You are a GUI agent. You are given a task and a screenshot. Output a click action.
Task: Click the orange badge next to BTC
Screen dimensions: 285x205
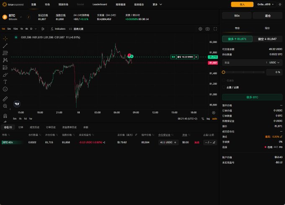click(28, 17)
